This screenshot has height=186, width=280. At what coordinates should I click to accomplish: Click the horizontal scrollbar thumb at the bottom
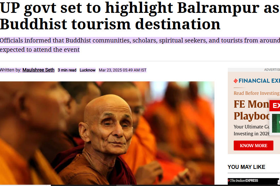(124, 185)
